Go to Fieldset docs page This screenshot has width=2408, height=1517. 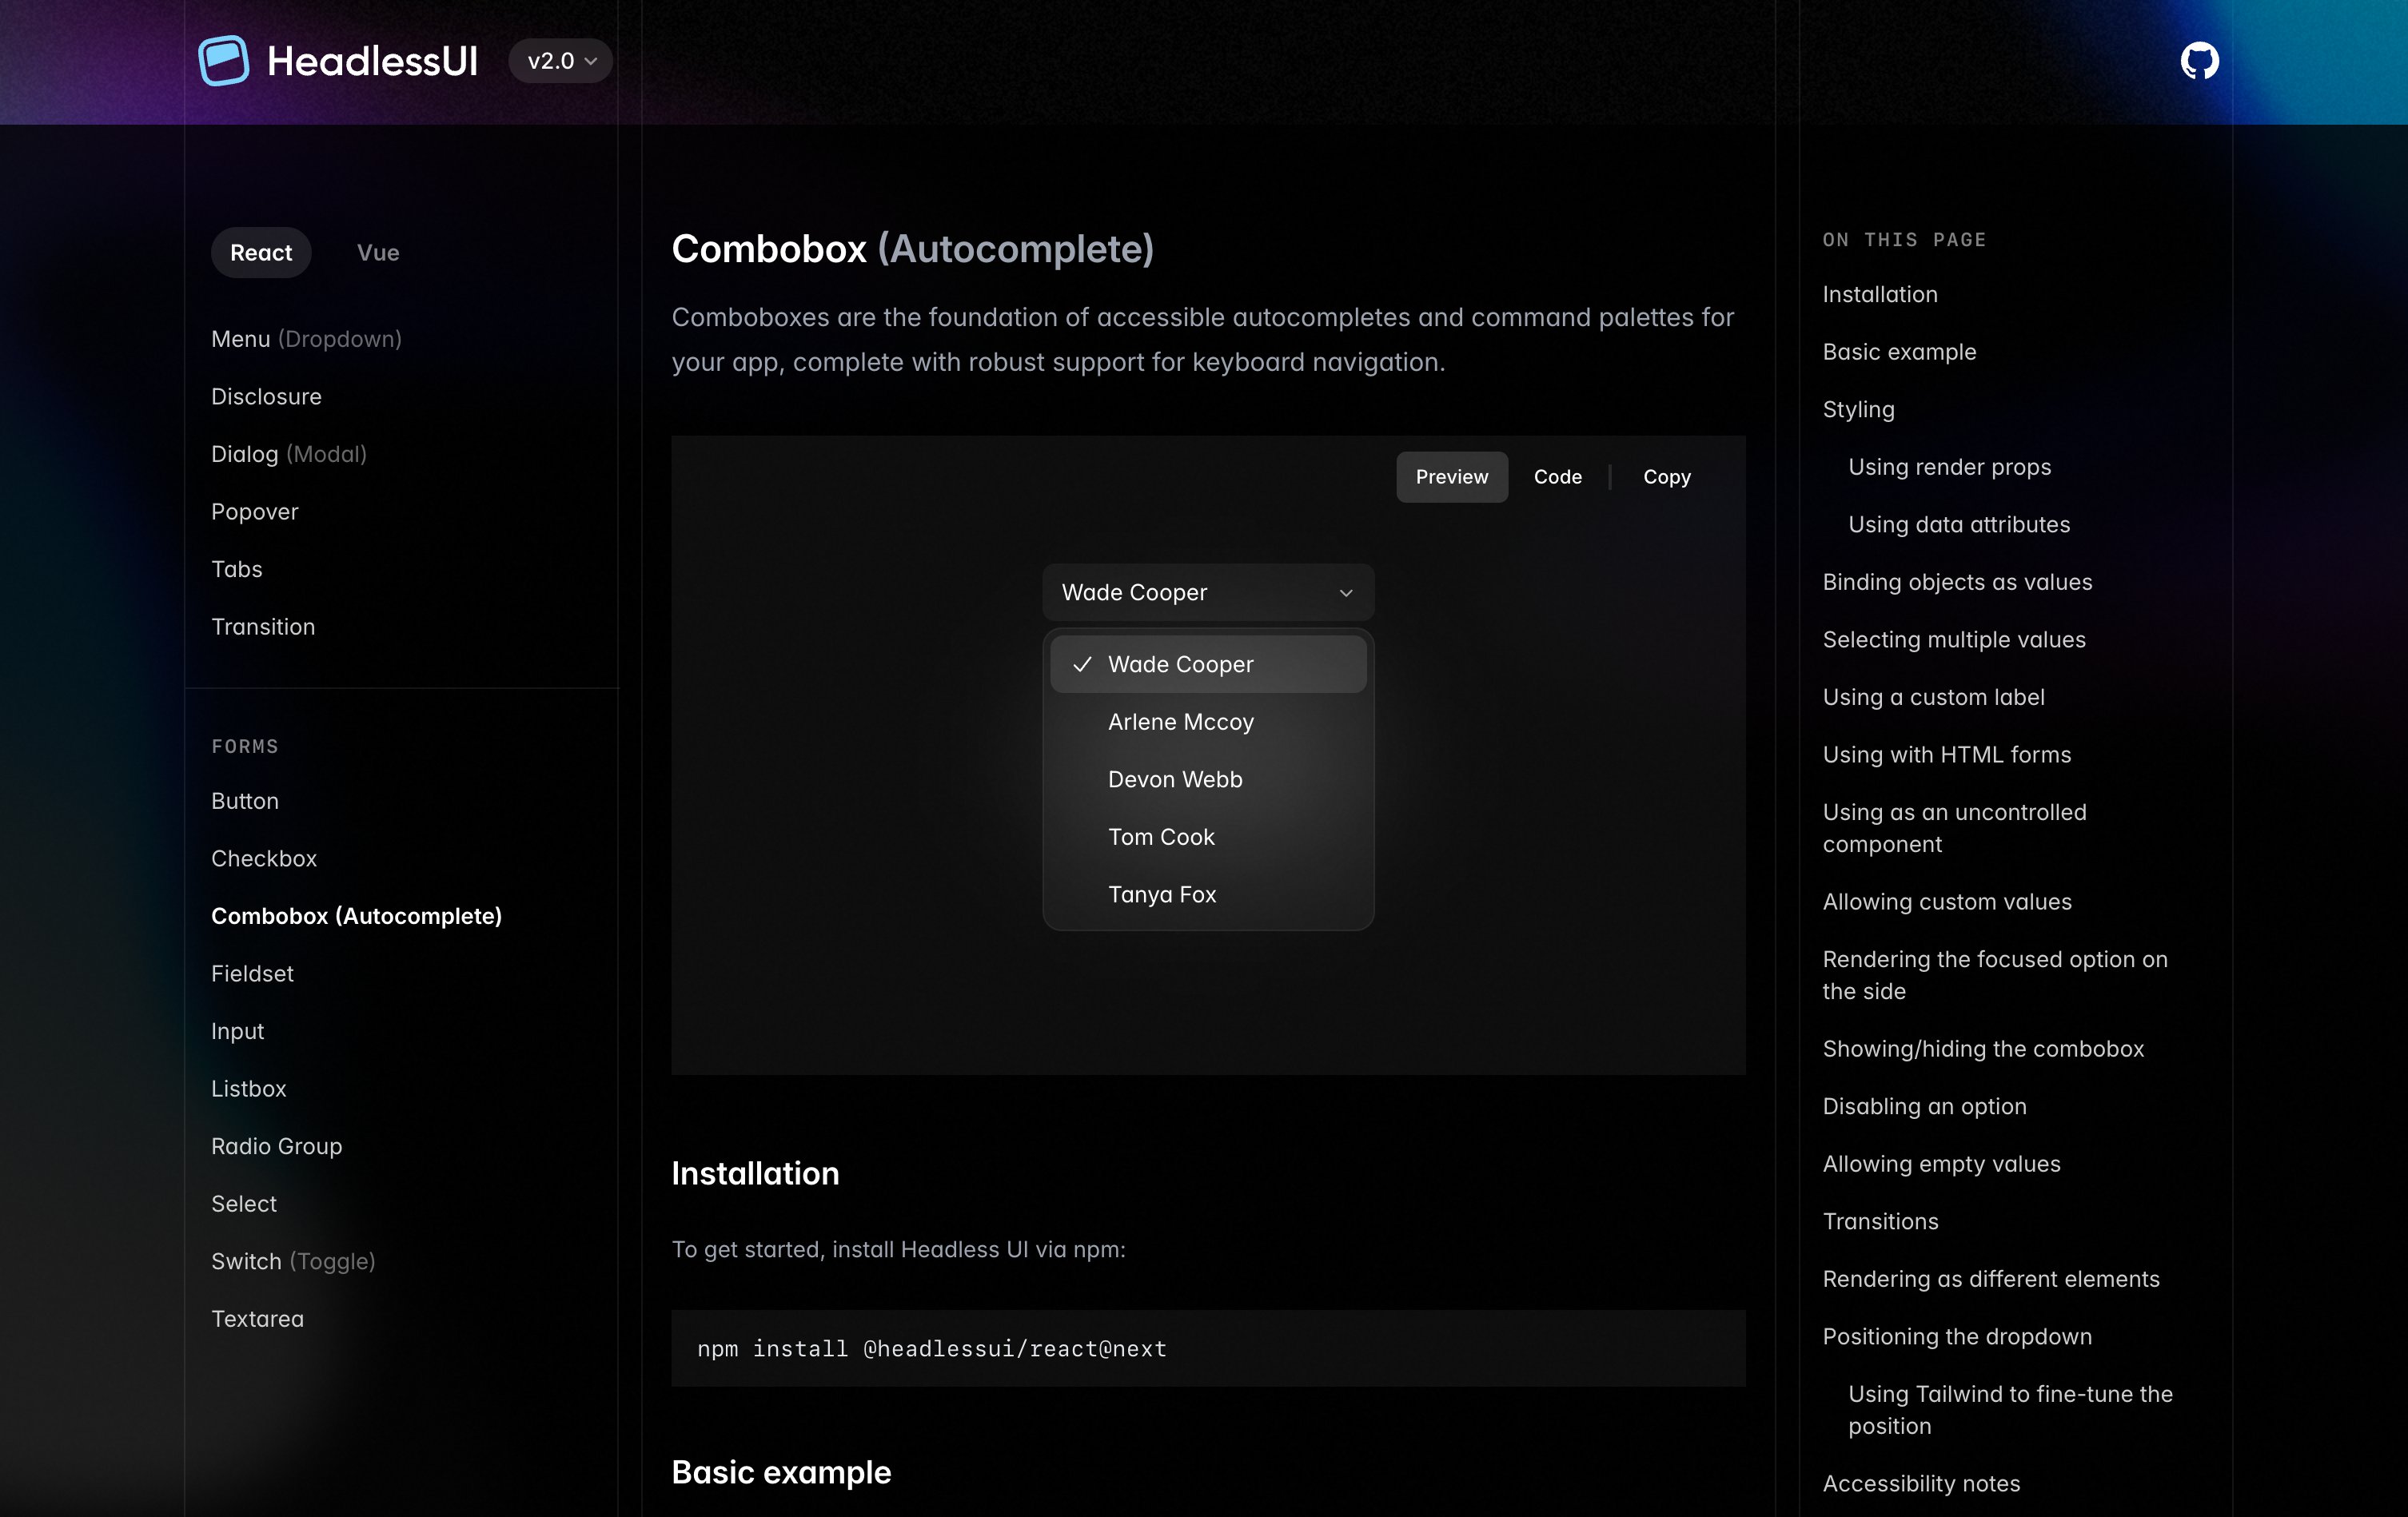pos(252,974)
